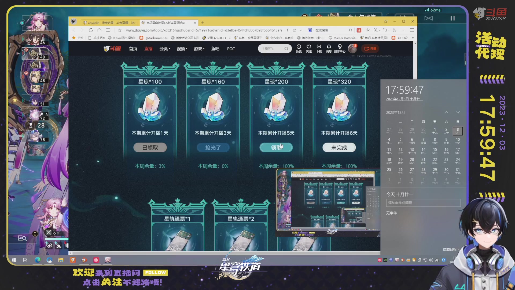Viewport: 515px width, 290px height.
Task: Expand the 分类 dropdown in Douyu nav
Action: click(x=165, y=49)
